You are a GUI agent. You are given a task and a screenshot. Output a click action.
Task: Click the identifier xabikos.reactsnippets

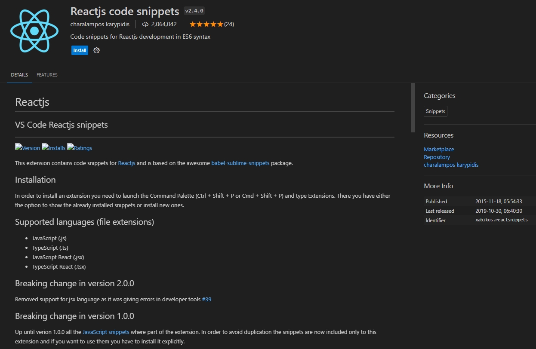(x=502, y=220)
